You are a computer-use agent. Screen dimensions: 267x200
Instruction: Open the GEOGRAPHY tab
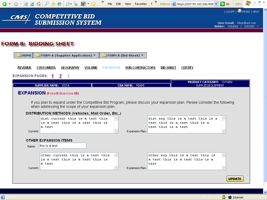pos(70,68)
